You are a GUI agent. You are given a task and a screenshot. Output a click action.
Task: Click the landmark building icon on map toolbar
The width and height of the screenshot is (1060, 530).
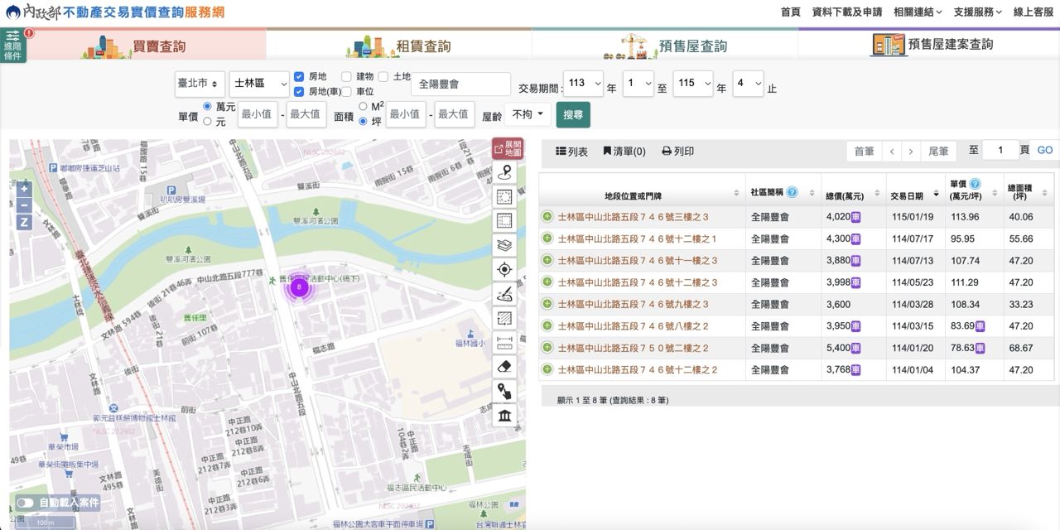click(x=504, y=415)
